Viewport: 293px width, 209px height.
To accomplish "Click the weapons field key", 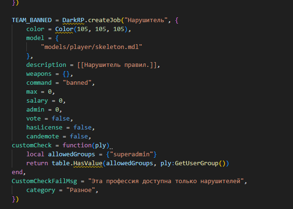I will click(x=39, y=74).
